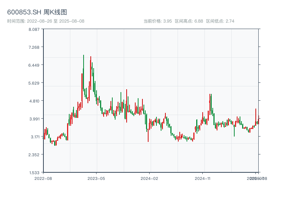Click the tallest green candlestick at the 6.88 peak
This screenshot has height=215, width=287.
click(x=84, y=73)
